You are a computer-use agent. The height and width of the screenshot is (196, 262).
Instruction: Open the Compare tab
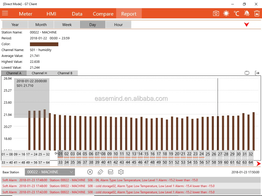(103, 14)
